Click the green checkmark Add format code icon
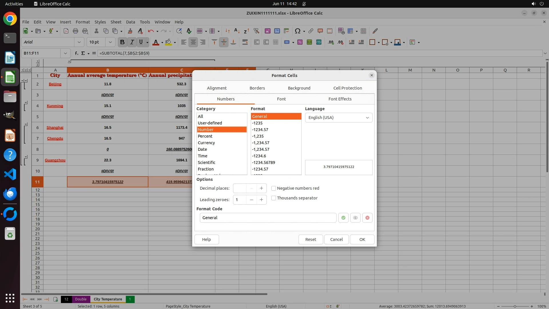 click(x=343, y=218)
